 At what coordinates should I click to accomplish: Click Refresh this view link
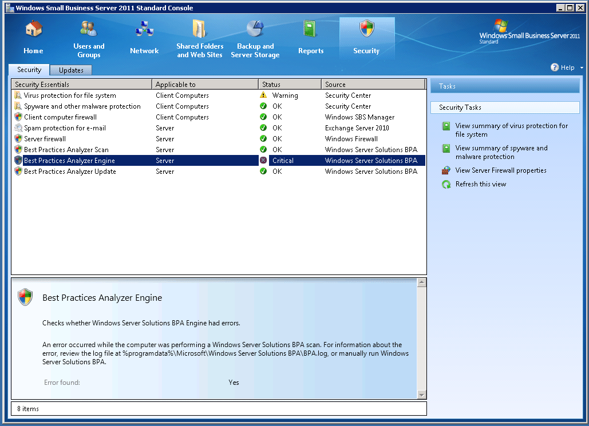coord(481,184)
